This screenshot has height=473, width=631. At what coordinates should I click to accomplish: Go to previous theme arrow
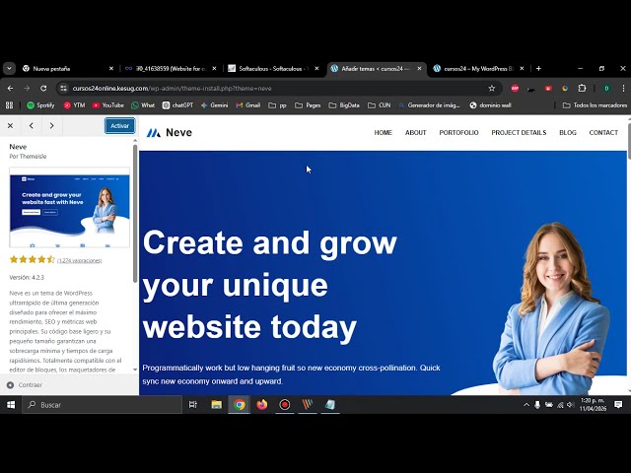click(x=32, y=126)
